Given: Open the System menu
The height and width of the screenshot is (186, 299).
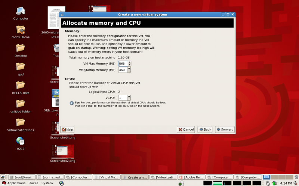Looking at the screenshot, I should coord(47,183).
